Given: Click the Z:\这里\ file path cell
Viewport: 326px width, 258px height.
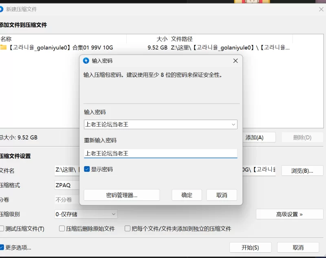Looking at the screenshot, I should coord(230,47).
